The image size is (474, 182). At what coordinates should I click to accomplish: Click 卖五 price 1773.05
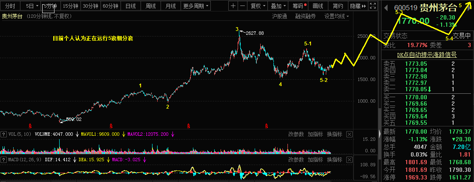point(415,64)
